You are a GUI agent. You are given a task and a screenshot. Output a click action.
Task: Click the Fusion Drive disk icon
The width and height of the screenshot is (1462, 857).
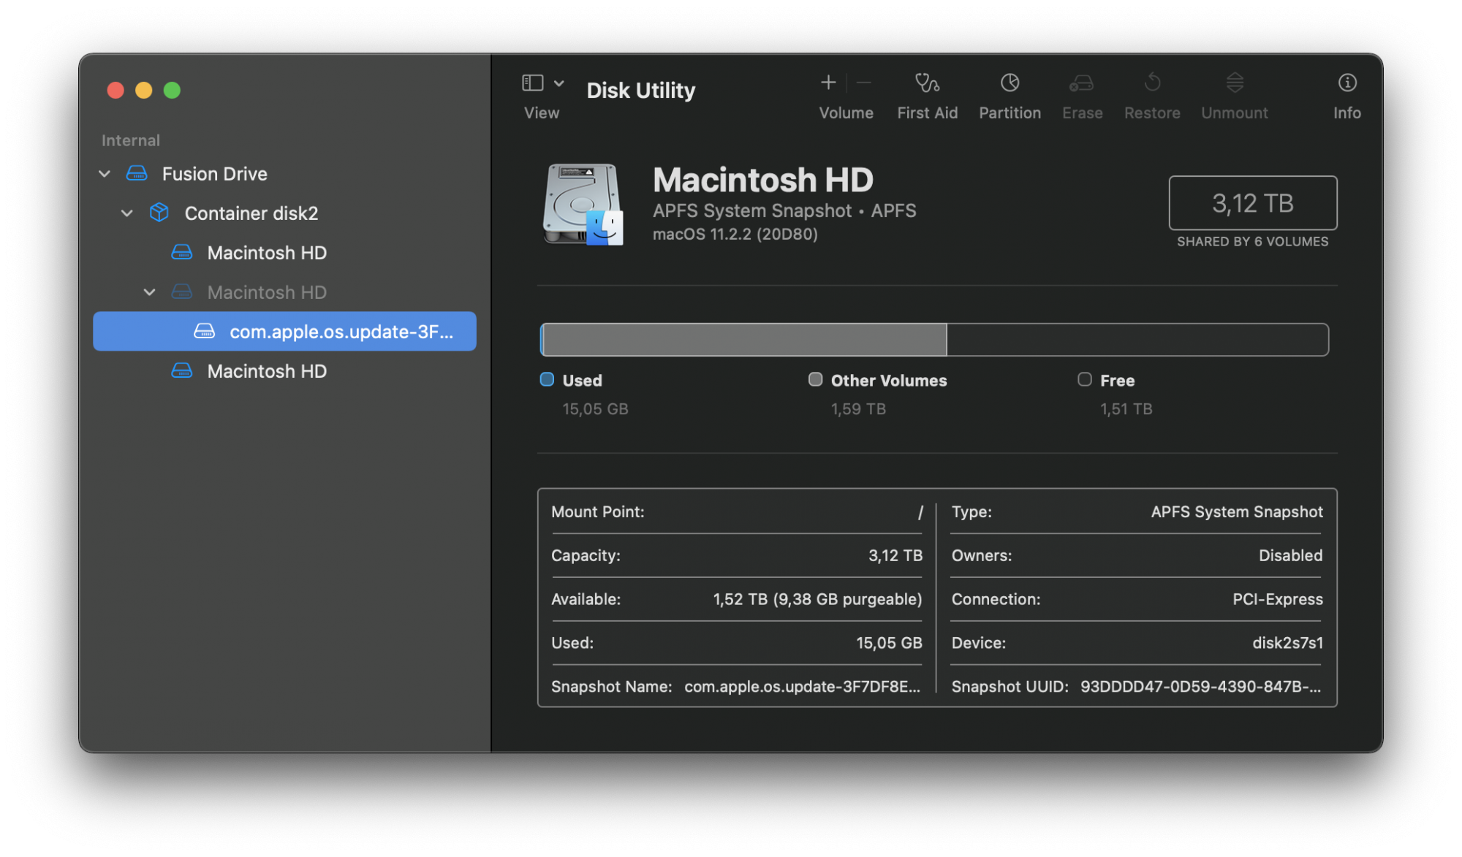pos(137,174)
